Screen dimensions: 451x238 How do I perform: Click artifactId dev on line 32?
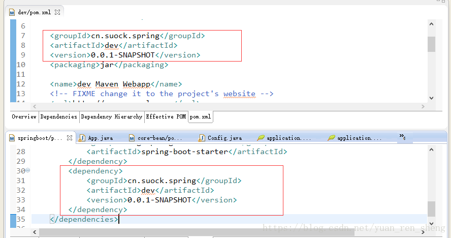pos(148,191)
